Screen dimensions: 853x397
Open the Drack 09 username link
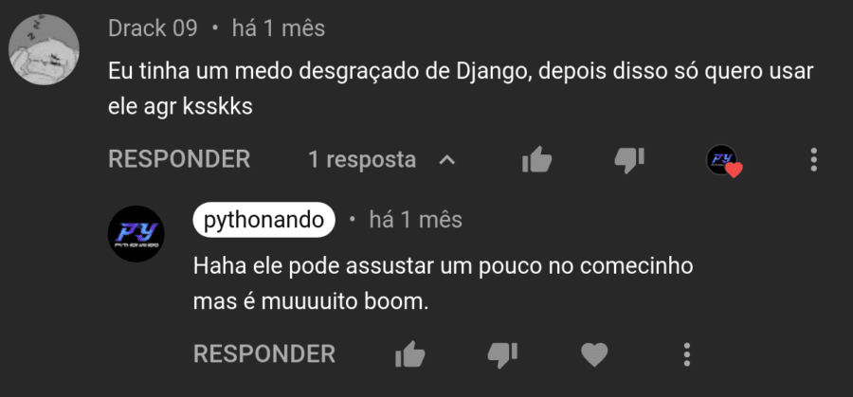(153, 27)
